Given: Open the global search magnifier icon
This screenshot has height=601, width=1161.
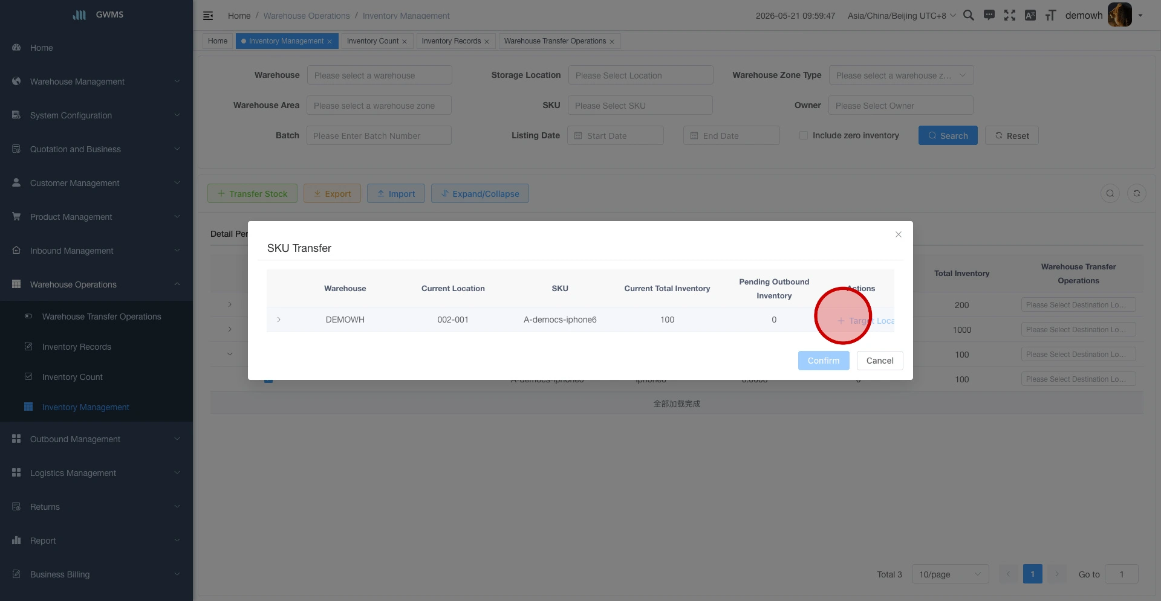Looking at the screenshot, I should 969,15.
